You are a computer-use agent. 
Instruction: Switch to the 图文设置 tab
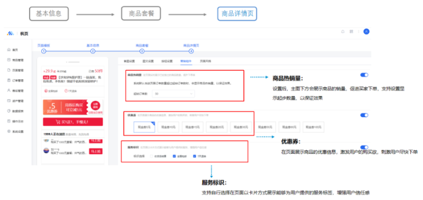[148, 61]
